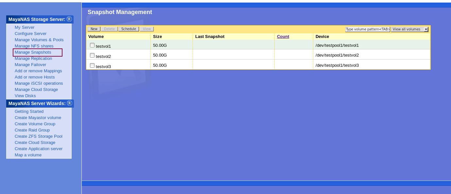The width and height of the screenshot is (451, 194).
Task: Tick the testvol1 checkbox
Action: [x=92, y=45]
